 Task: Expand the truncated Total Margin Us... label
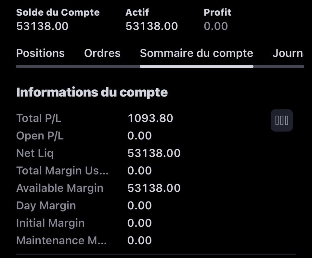[62, 171]
